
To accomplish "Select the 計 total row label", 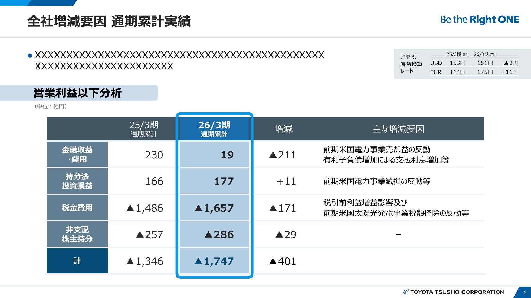I will [77, 261].
